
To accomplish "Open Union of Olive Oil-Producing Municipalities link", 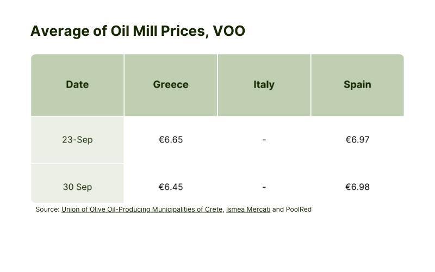I will click(142, 209).
